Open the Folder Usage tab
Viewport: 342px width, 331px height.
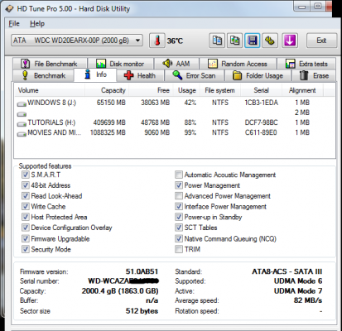(258, 75)
